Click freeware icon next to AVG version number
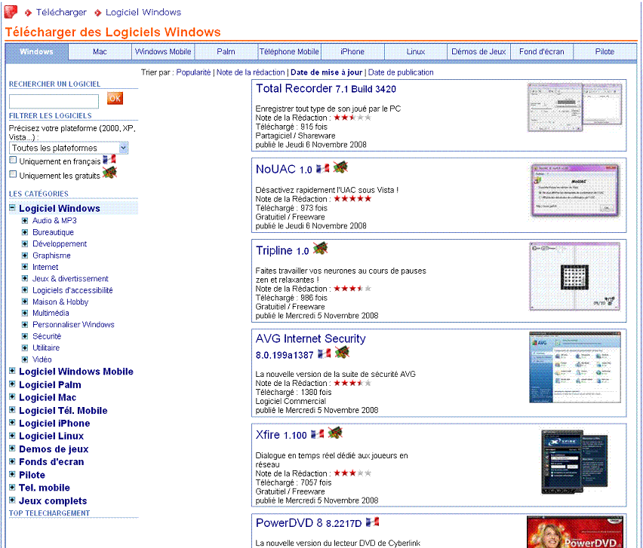This screenshot has width=643, height=548. (342, 352)
